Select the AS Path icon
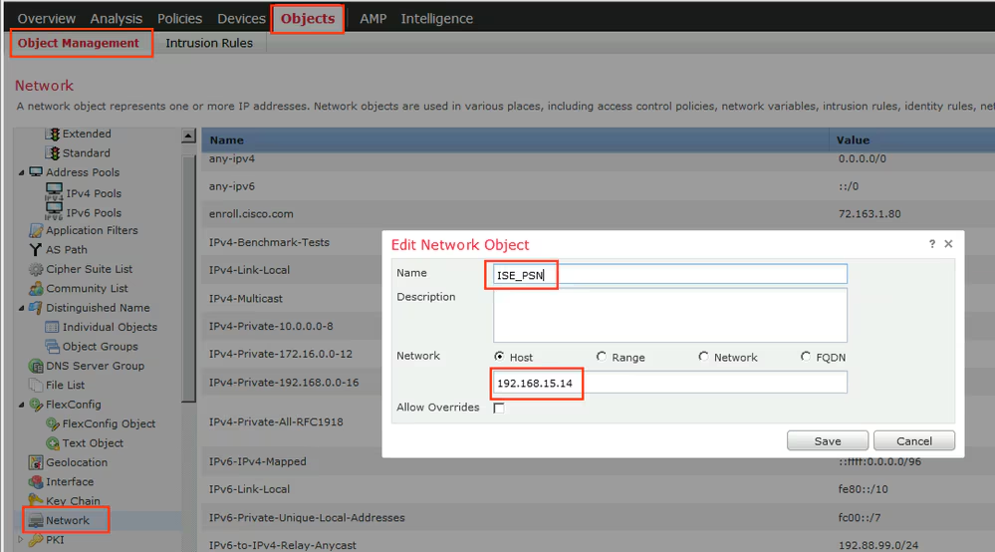995x552 pixels. pos(36,250)
